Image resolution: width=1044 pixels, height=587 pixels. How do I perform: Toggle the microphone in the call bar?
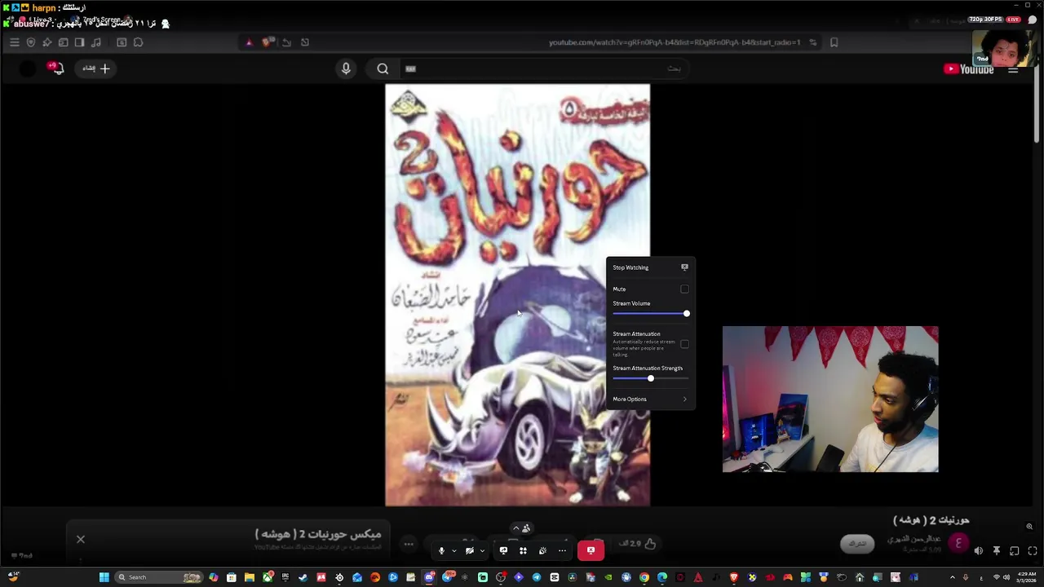click(441, 550)
